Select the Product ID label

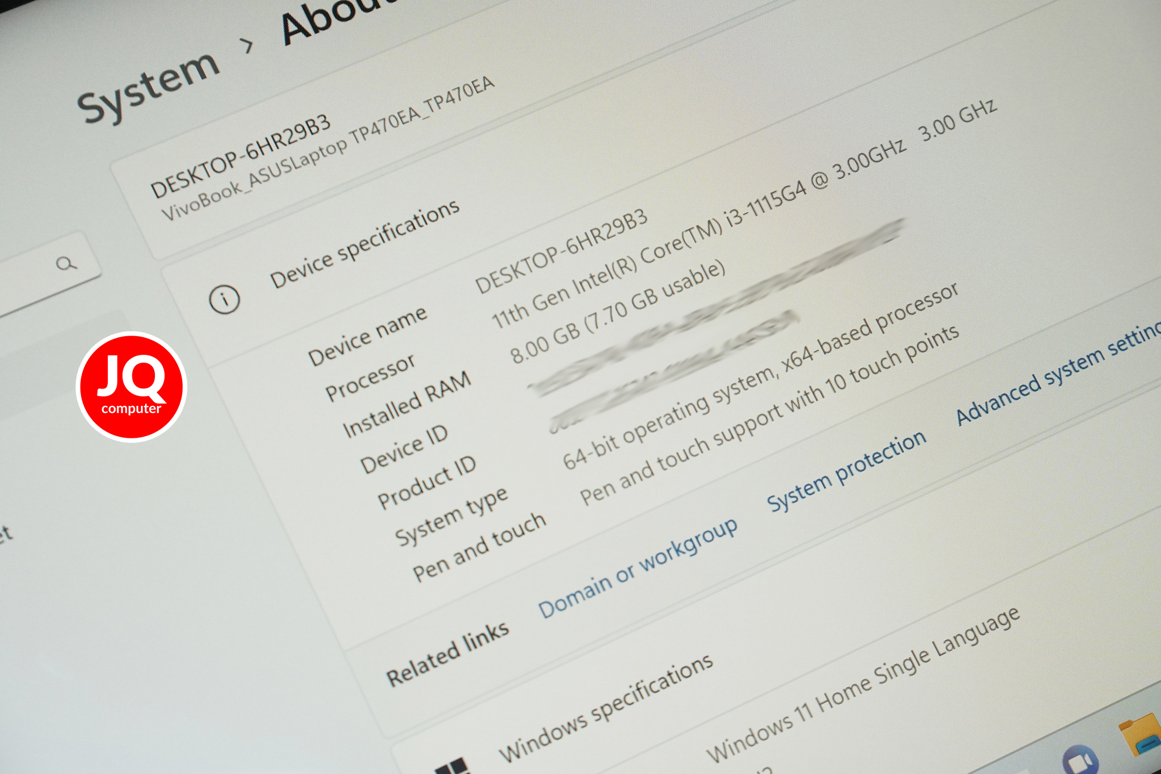click(427, 481)
